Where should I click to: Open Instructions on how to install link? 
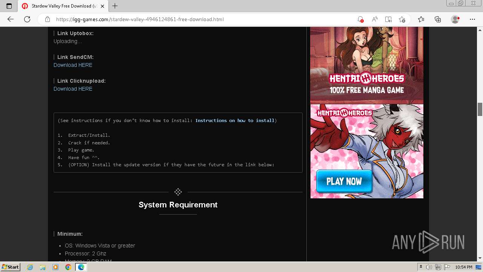[x=235, y=121]
